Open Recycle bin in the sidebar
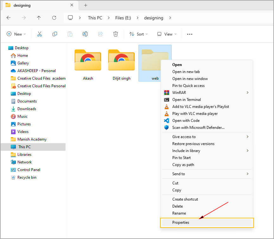This screenshot has width=274, height=239. tap(27, 177)
